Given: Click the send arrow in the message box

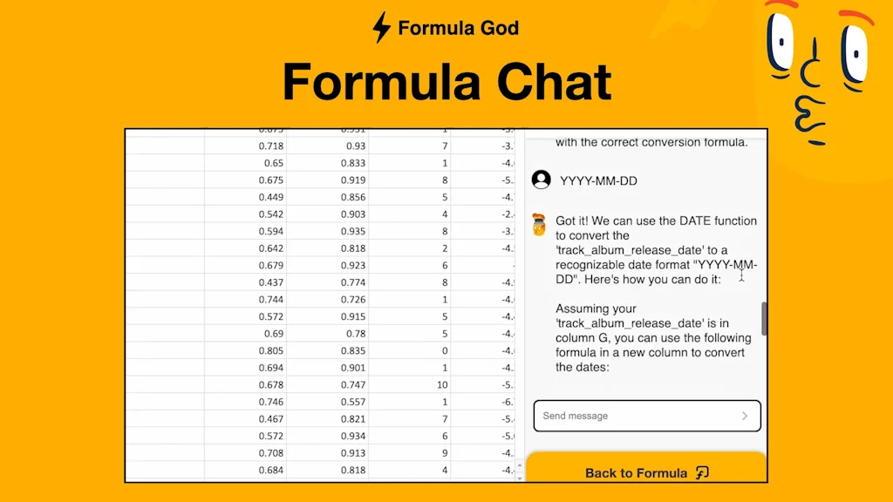Looking at the screenshot, I should [746, 416].
